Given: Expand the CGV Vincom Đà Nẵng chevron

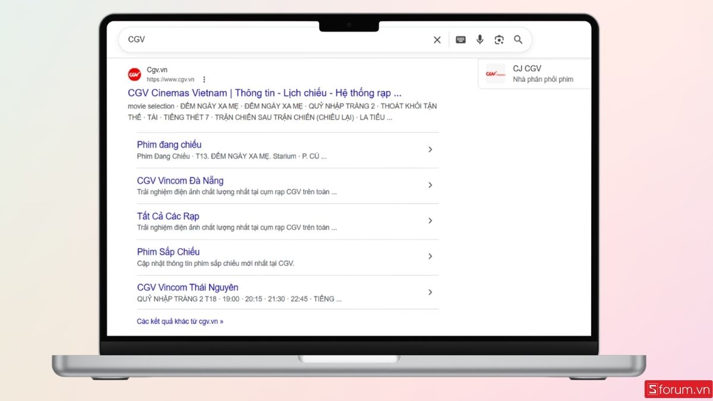Looking at the screenshot, I should coord(430,185).
